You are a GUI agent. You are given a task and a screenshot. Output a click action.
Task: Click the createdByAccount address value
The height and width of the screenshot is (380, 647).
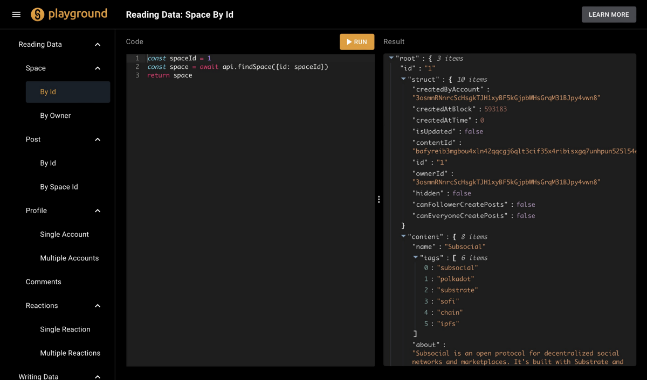tap(506, 98)
